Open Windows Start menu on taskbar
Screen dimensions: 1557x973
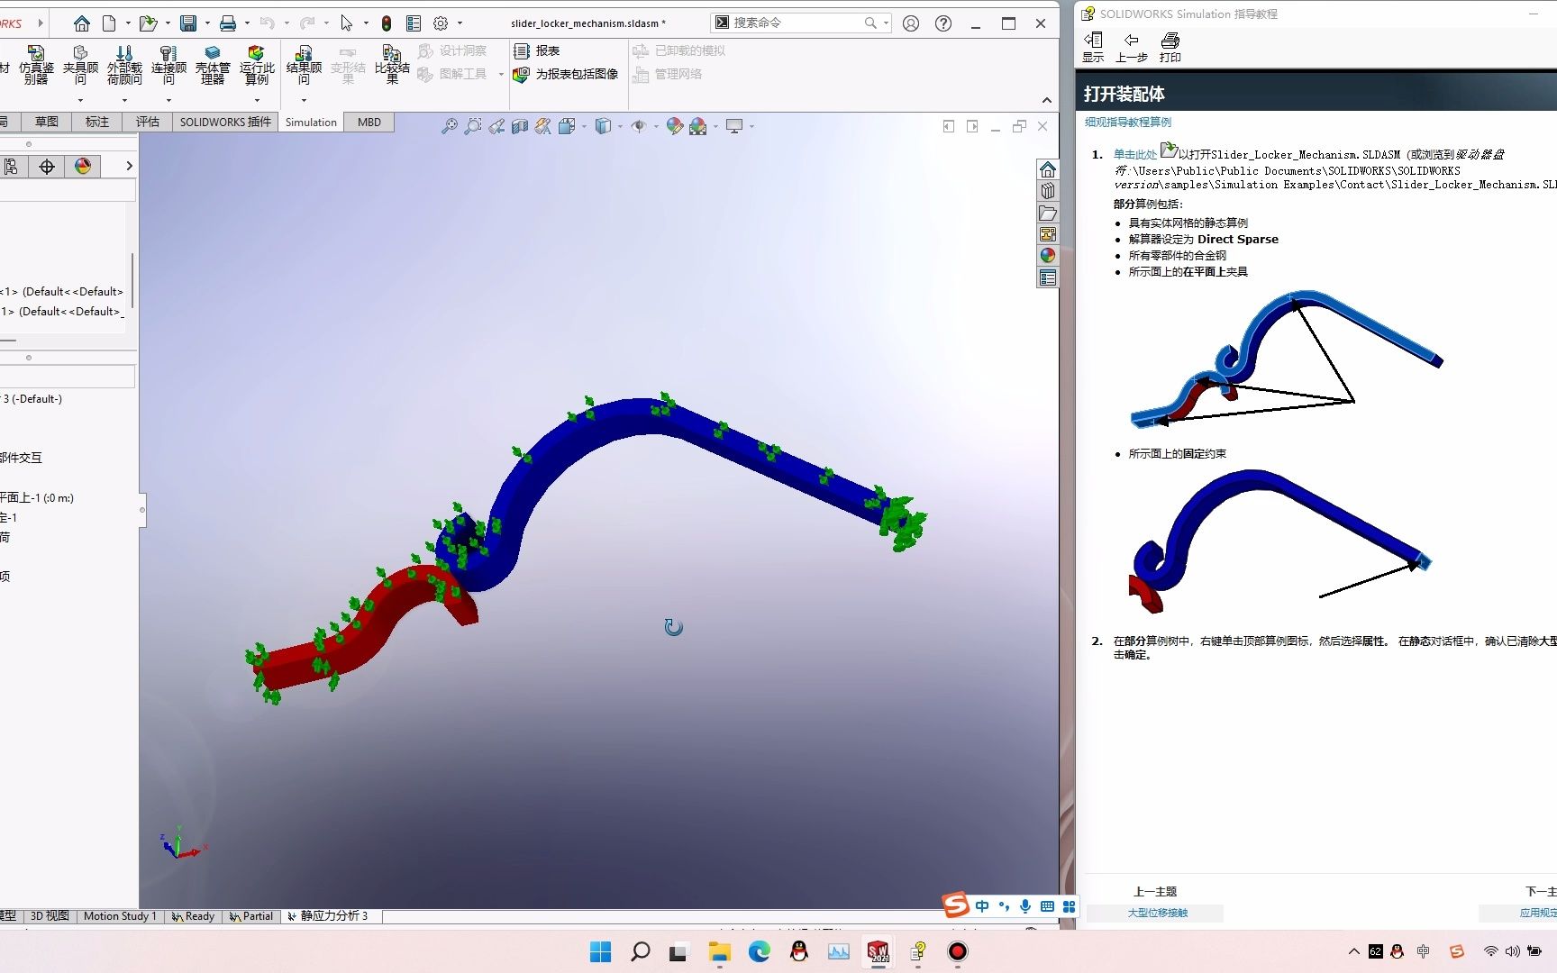(600, 951)
